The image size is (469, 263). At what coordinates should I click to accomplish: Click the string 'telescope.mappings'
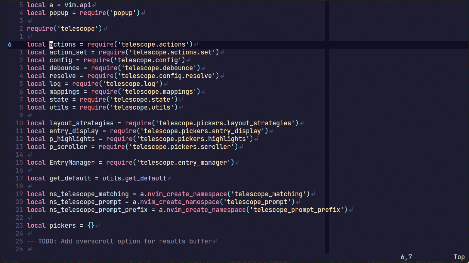click(x=159, y=92)
